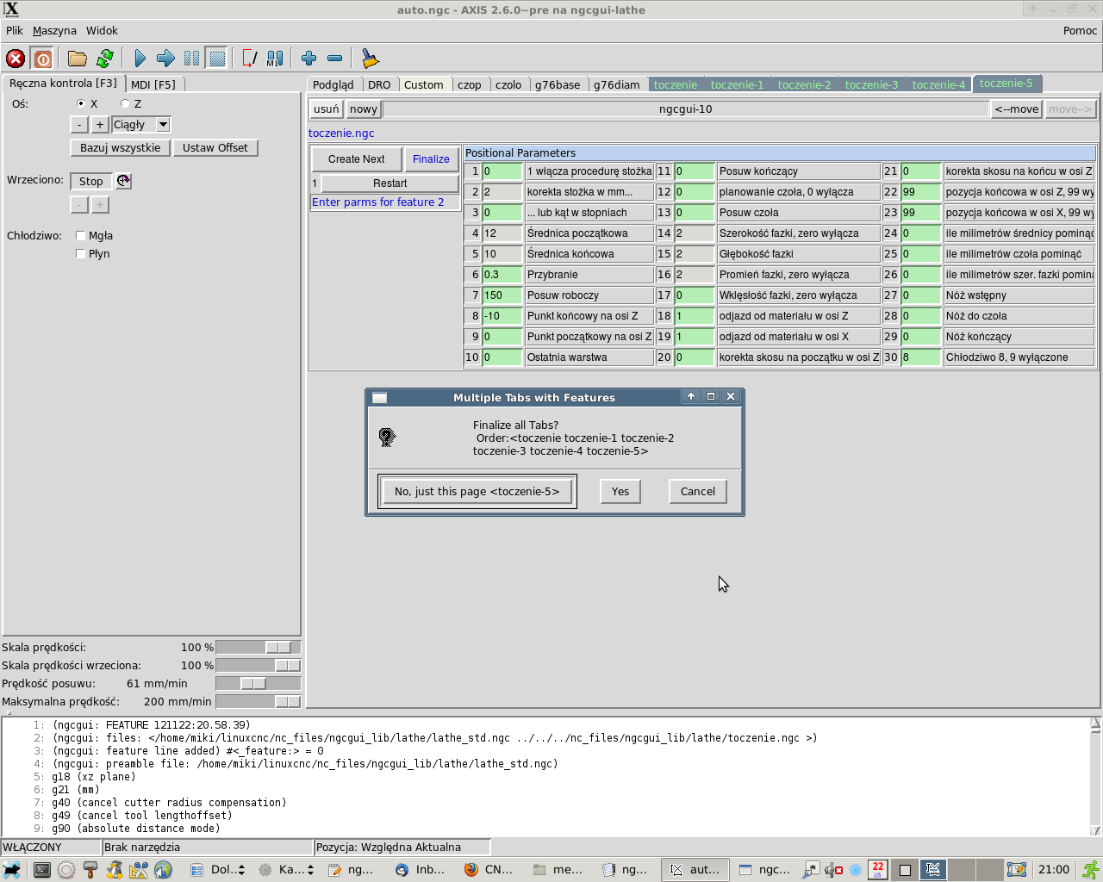Click the usuń button

[x=327, y=109]
